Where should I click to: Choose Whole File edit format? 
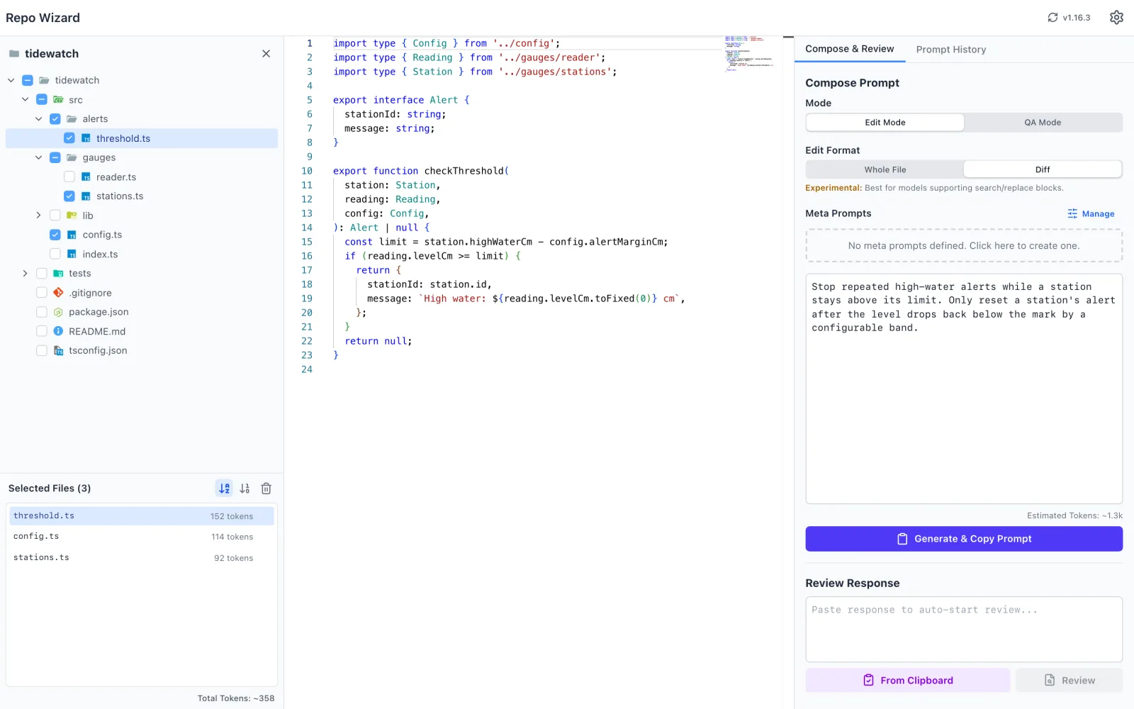click(885, 169)
